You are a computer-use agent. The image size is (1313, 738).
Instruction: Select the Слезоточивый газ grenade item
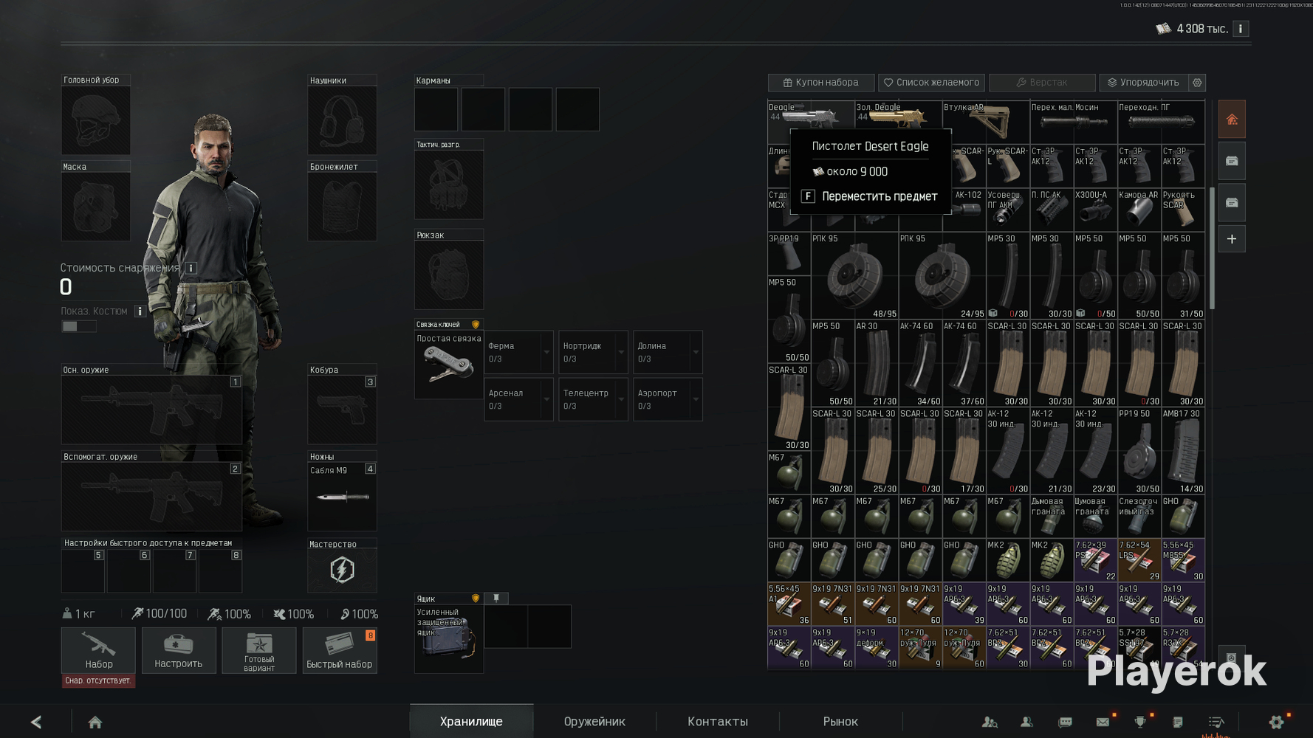pyautogui.click(x=1139, y=517)
